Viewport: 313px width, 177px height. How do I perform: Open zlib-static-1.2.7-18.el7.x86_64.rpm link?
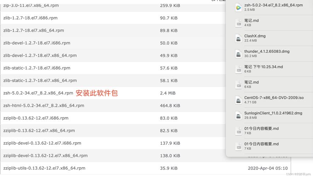coord(40,80)
